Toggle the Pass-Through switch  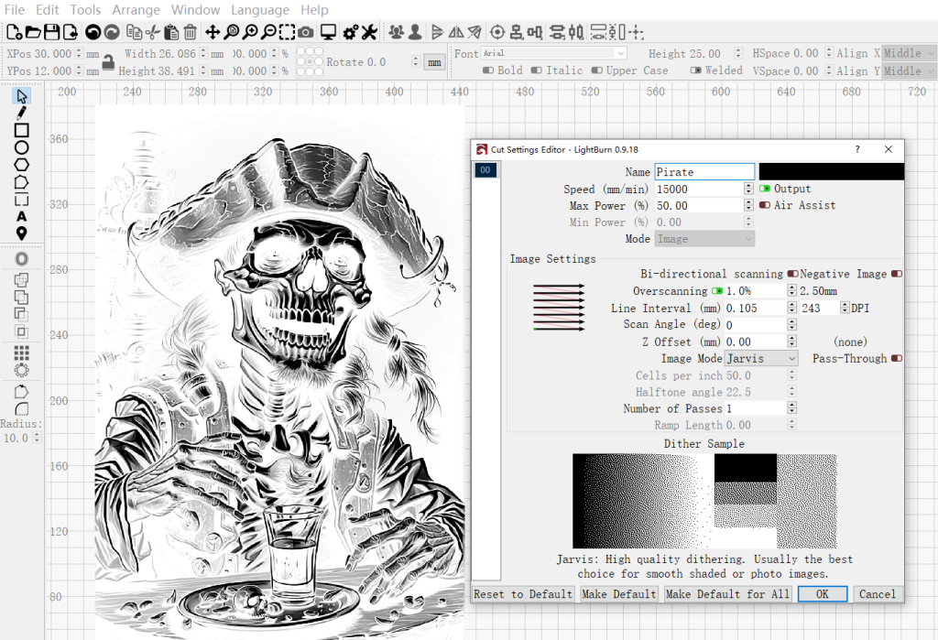click(897, 358)
